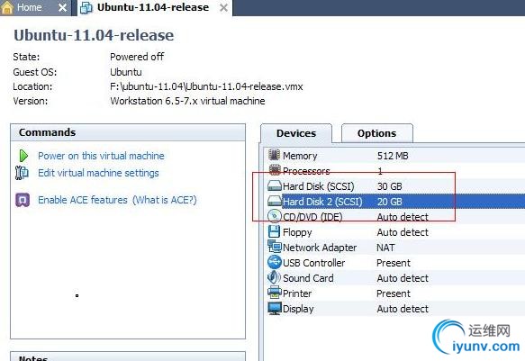This screenshot has height=361, width=525.
Task: Click the Commands panel header
Action: pyautogui.click(x=128, y=132)
